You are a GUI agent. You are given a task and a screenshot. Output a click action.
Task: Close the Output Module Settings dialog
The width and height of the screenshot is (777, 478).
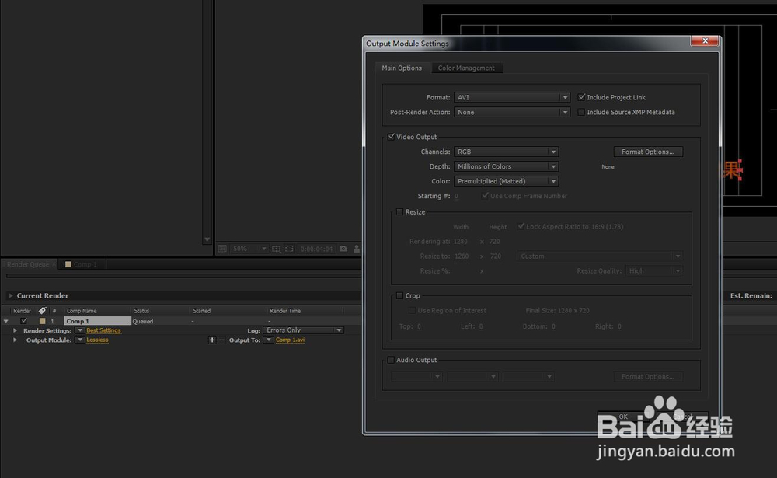point(705,41)
